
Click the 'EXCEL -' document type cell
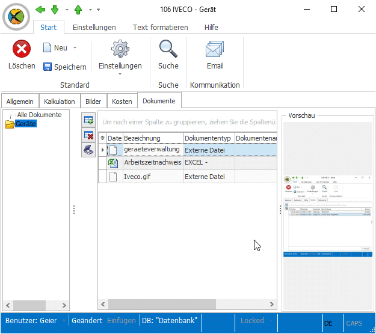point(209,163)
